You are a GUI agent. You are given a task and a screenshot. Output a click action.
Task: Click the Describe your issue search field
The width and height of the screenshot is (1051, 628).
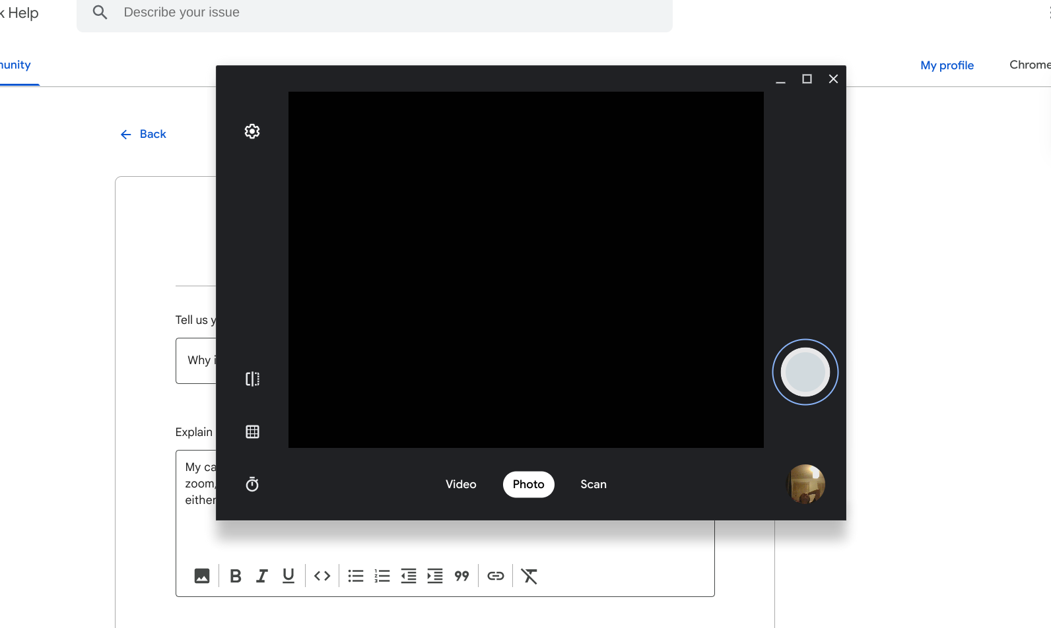(374, 13)
